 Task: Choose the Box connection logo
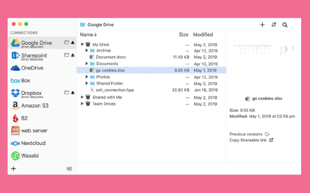point(15,81)
